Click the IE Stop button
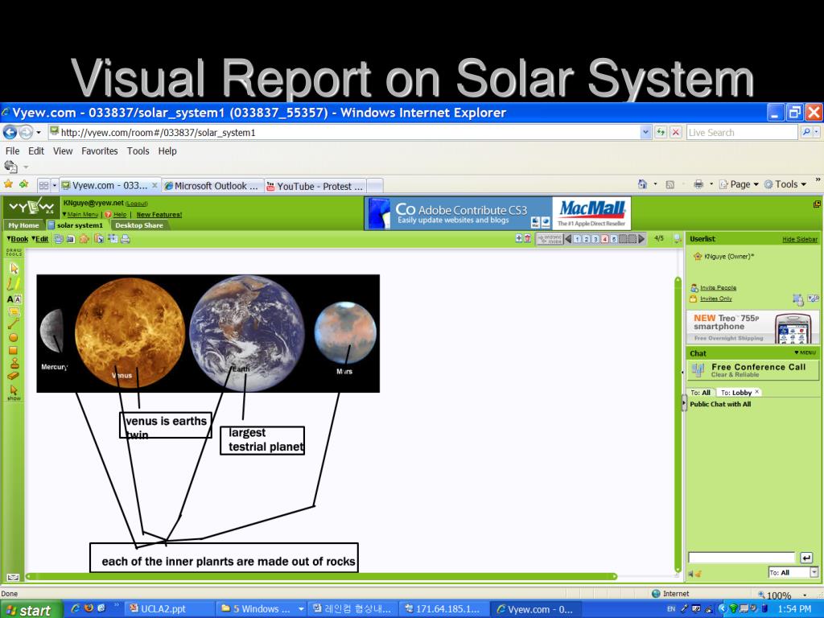Viewport: 824px width, 618px height. 676,133
